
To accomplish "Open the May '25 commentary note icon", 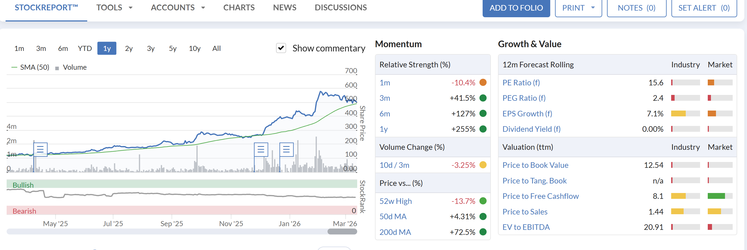I will (x=40, y=149).
